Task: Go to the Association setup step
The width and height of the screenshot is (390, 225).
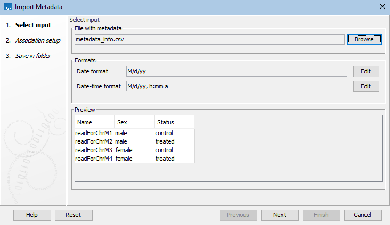Action: coord(37,40)
